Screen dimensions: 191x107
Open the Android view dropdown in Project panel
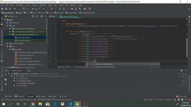(11, 16)
